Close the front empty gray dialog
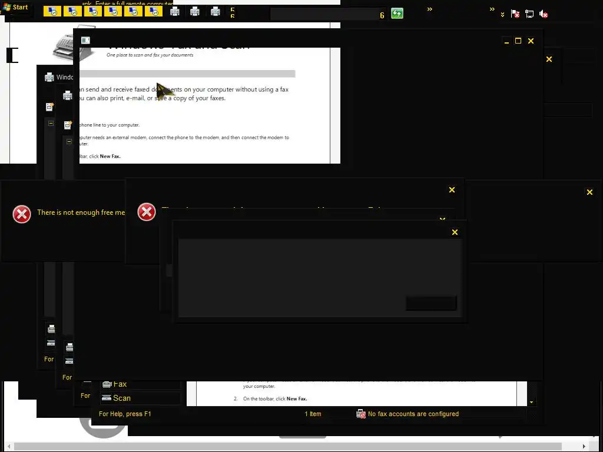This screenshot has width=603, height=452. (455, 232)
